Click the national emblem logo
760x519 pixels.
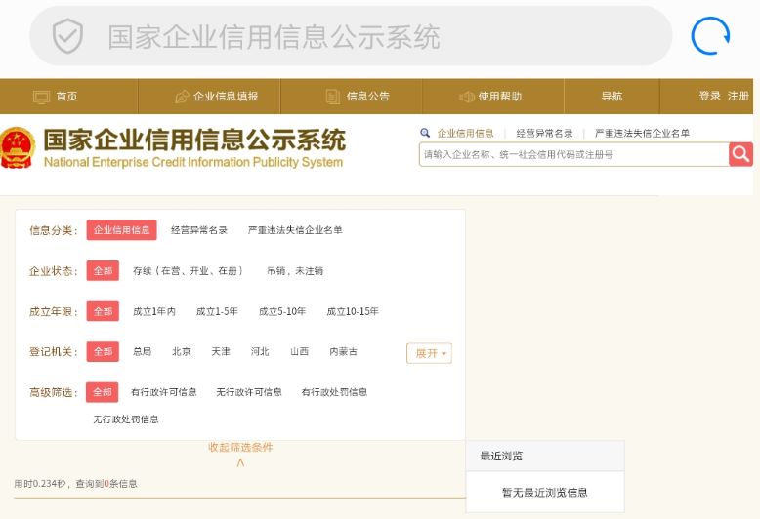pyautogui.click(x=18, y=148)
